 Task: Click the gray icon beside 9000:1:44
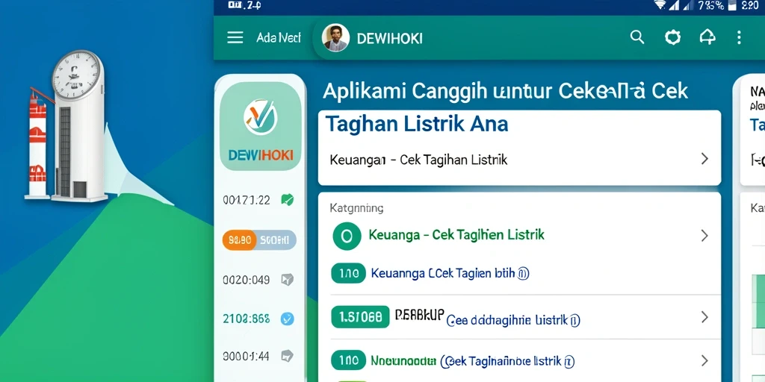[288, 356]
